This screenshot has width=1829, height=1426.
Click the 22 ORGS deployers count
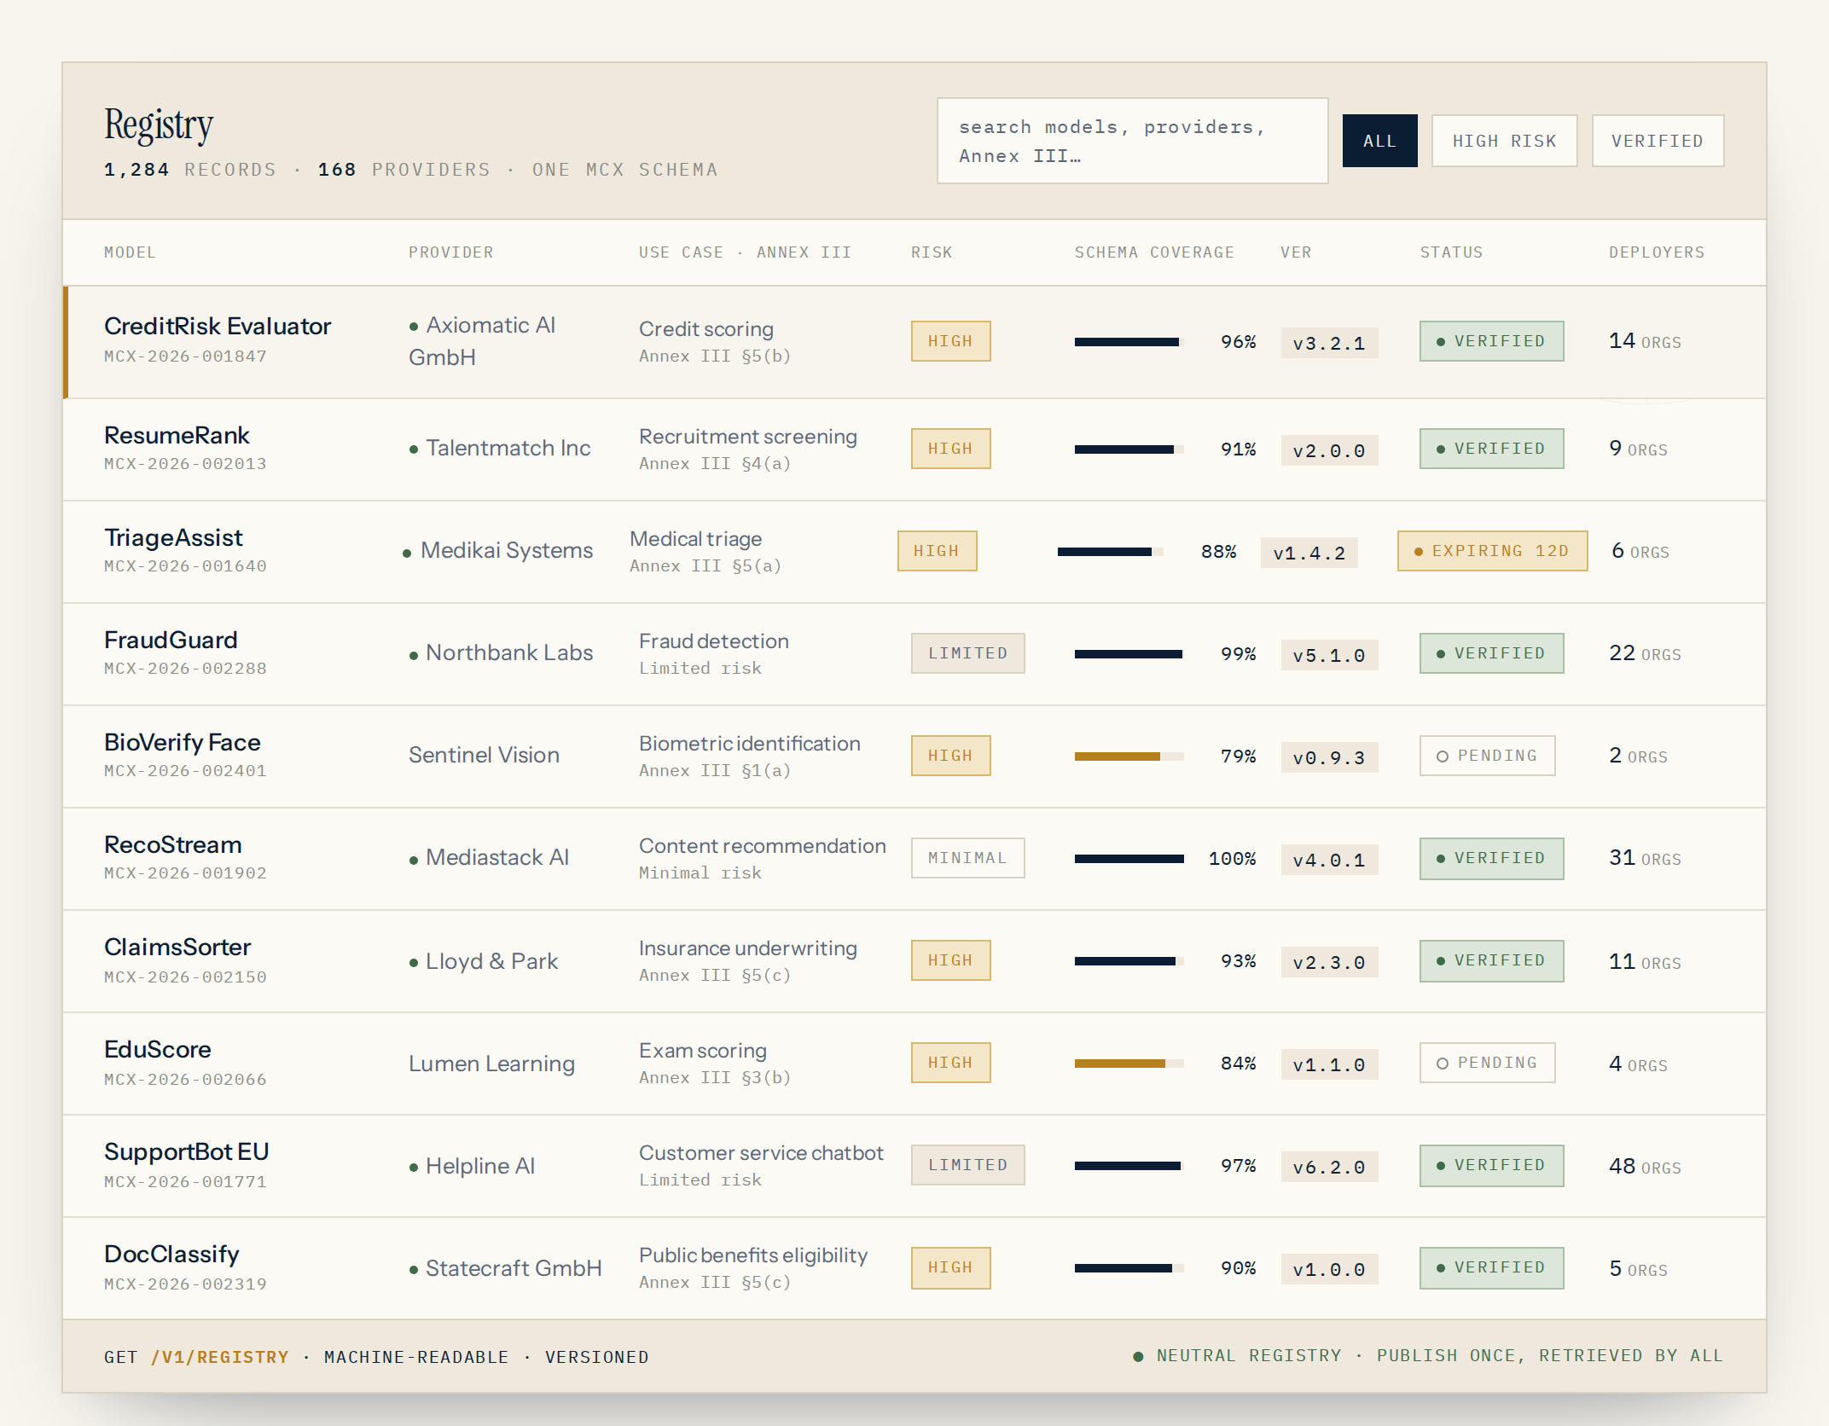click(1645, 653)
